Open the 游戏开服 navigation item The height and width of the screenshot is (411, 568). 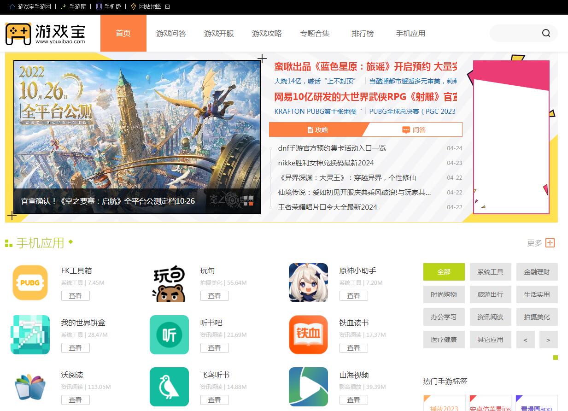click(219, 33)
